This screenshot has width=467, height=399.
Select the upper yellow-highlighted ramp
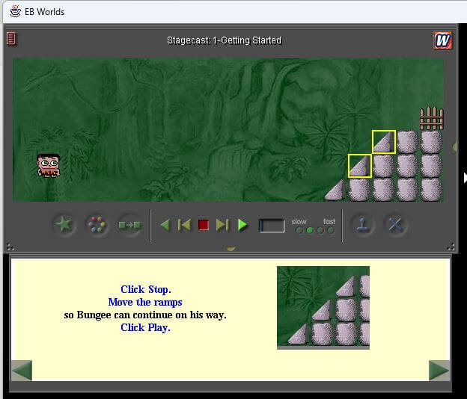(384, 142)
